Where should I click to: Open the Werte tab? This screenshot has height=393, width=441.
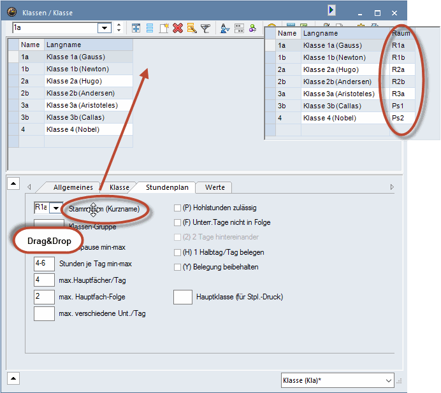pos(214,187)
